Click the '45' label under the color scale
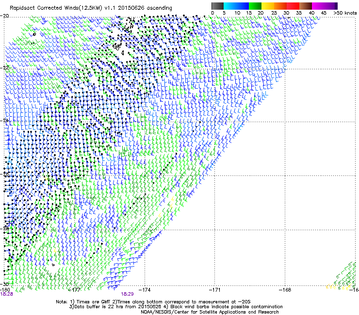359x315 pixels. click(324, 13)
